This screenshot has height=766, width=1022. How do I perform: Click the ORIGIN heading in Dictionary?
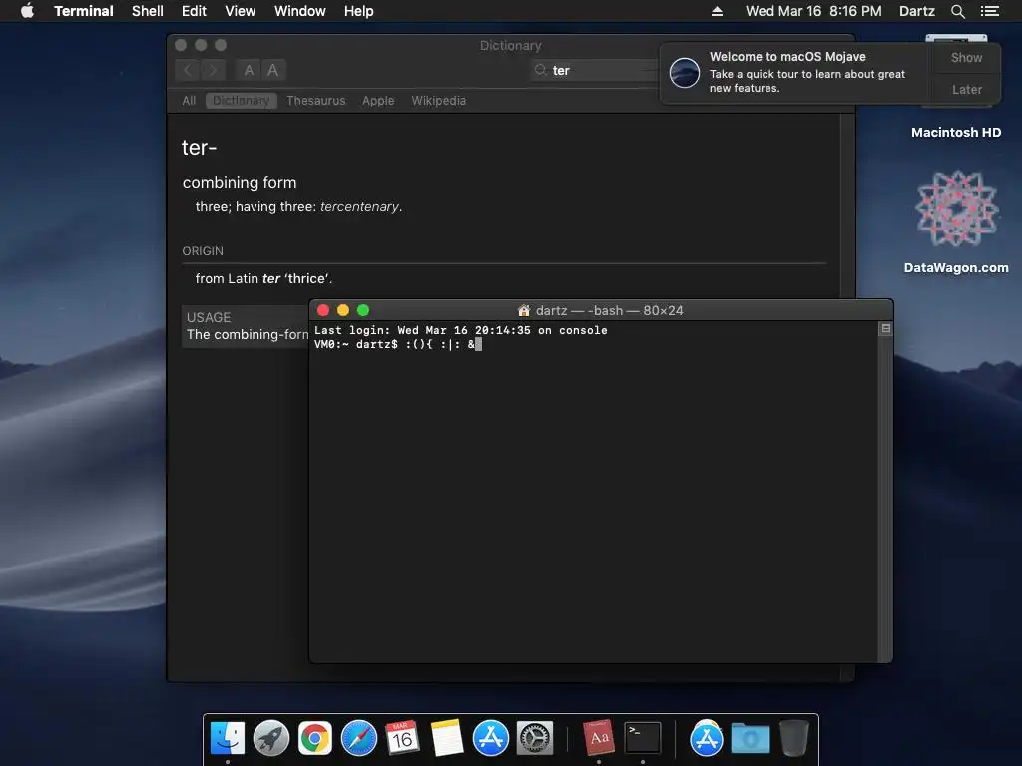pyautogui.click(x=202, y=251)
